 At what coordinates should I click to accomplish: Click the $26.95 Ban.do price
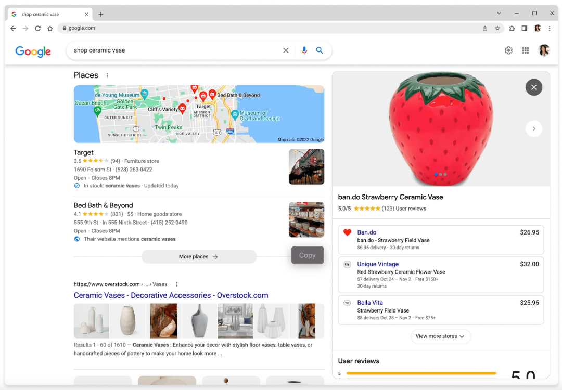(x=529, y=232)
